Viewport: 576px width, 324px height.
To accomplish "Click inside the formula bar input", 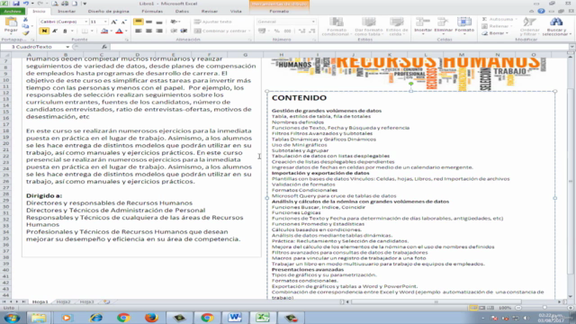I will (340, 47).
